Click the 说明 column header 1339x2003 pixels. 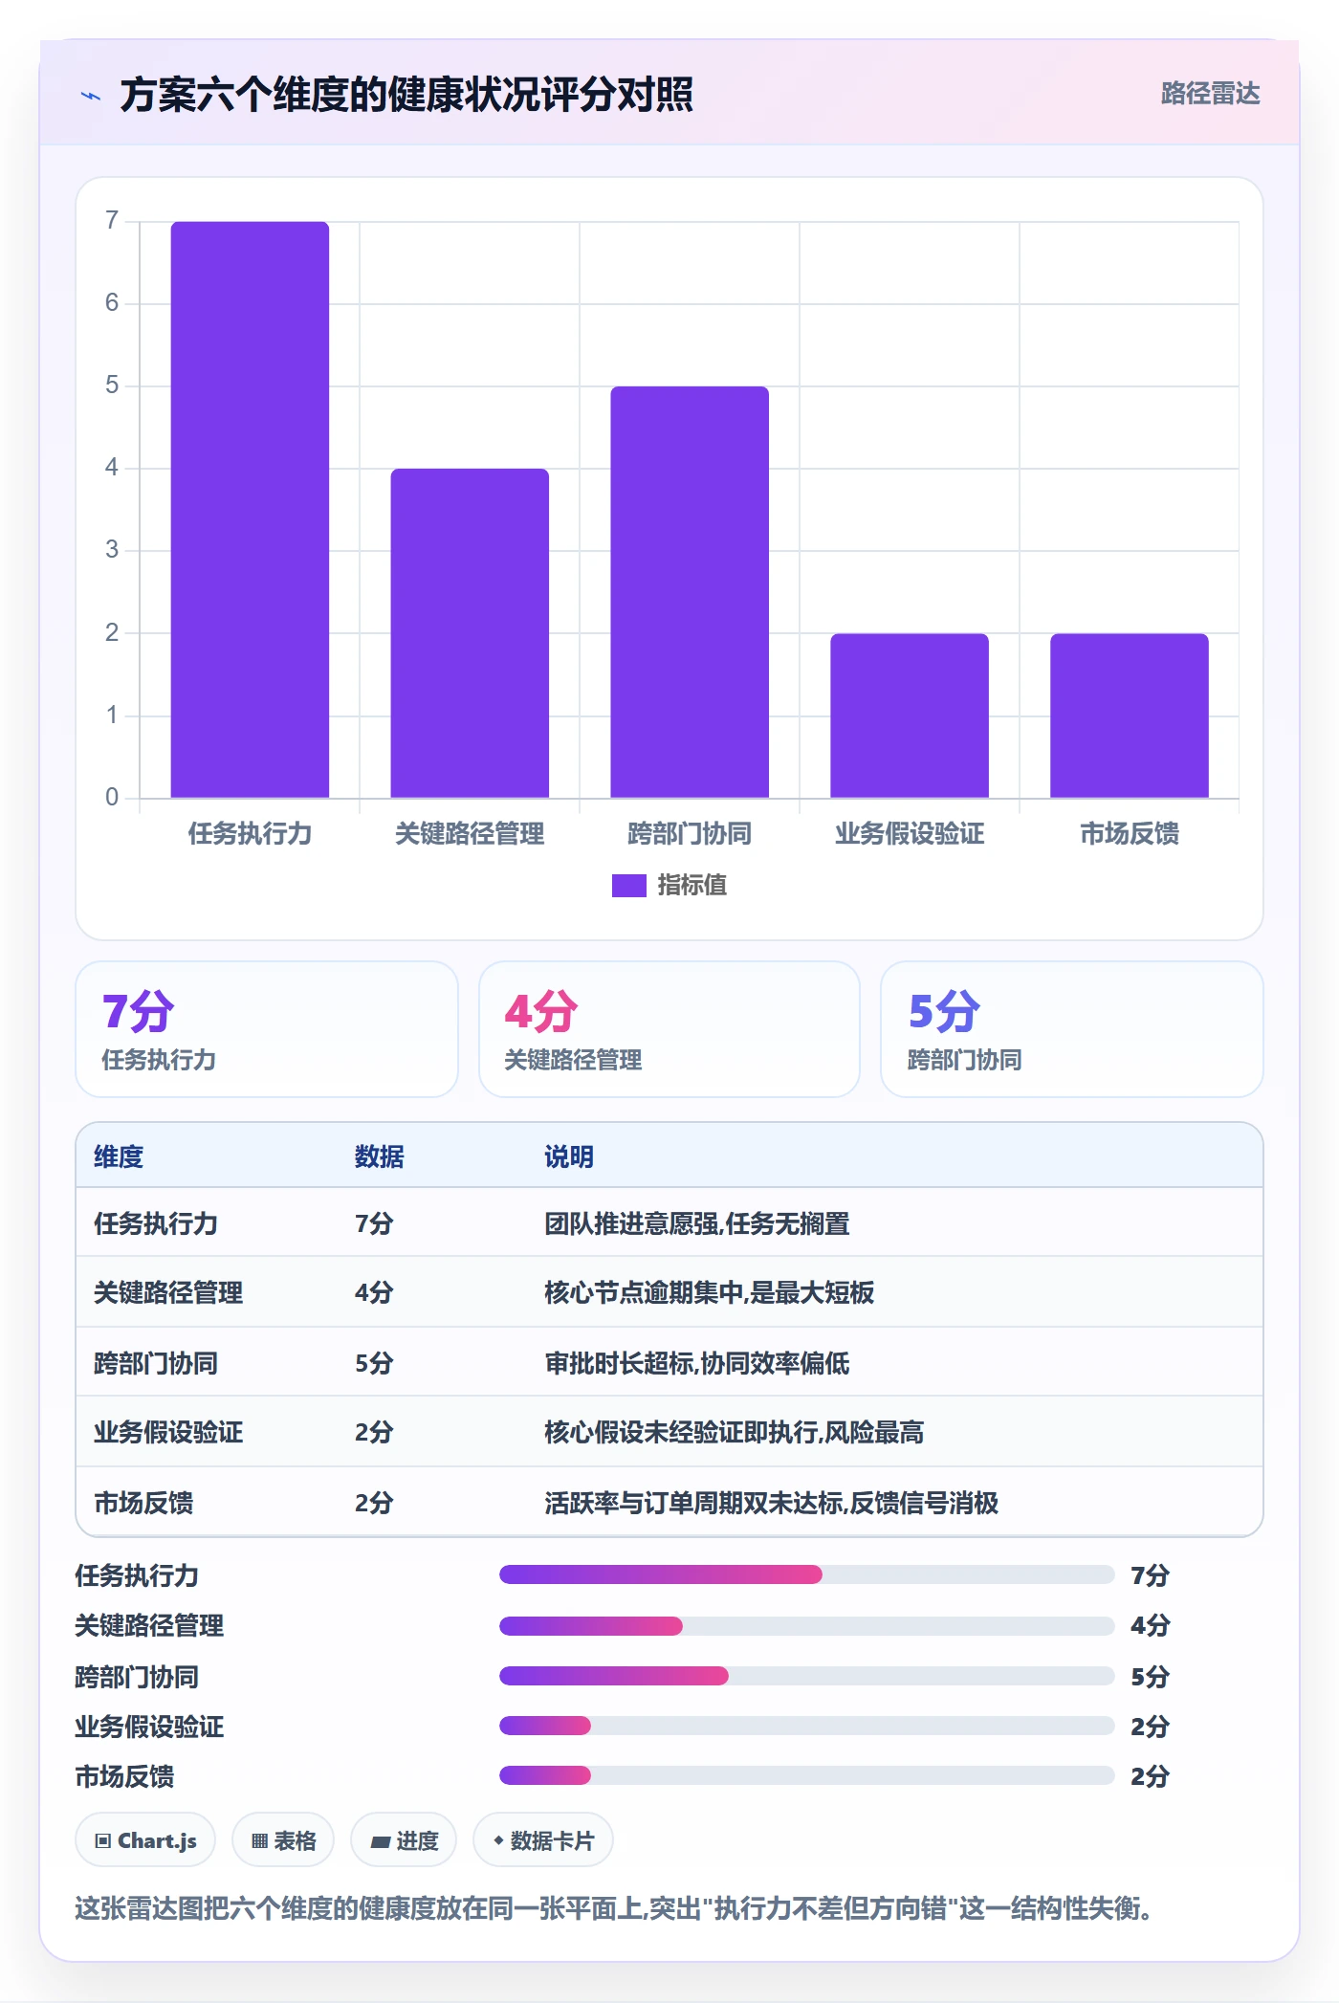pyautogui.click(x=569, y=1156)
